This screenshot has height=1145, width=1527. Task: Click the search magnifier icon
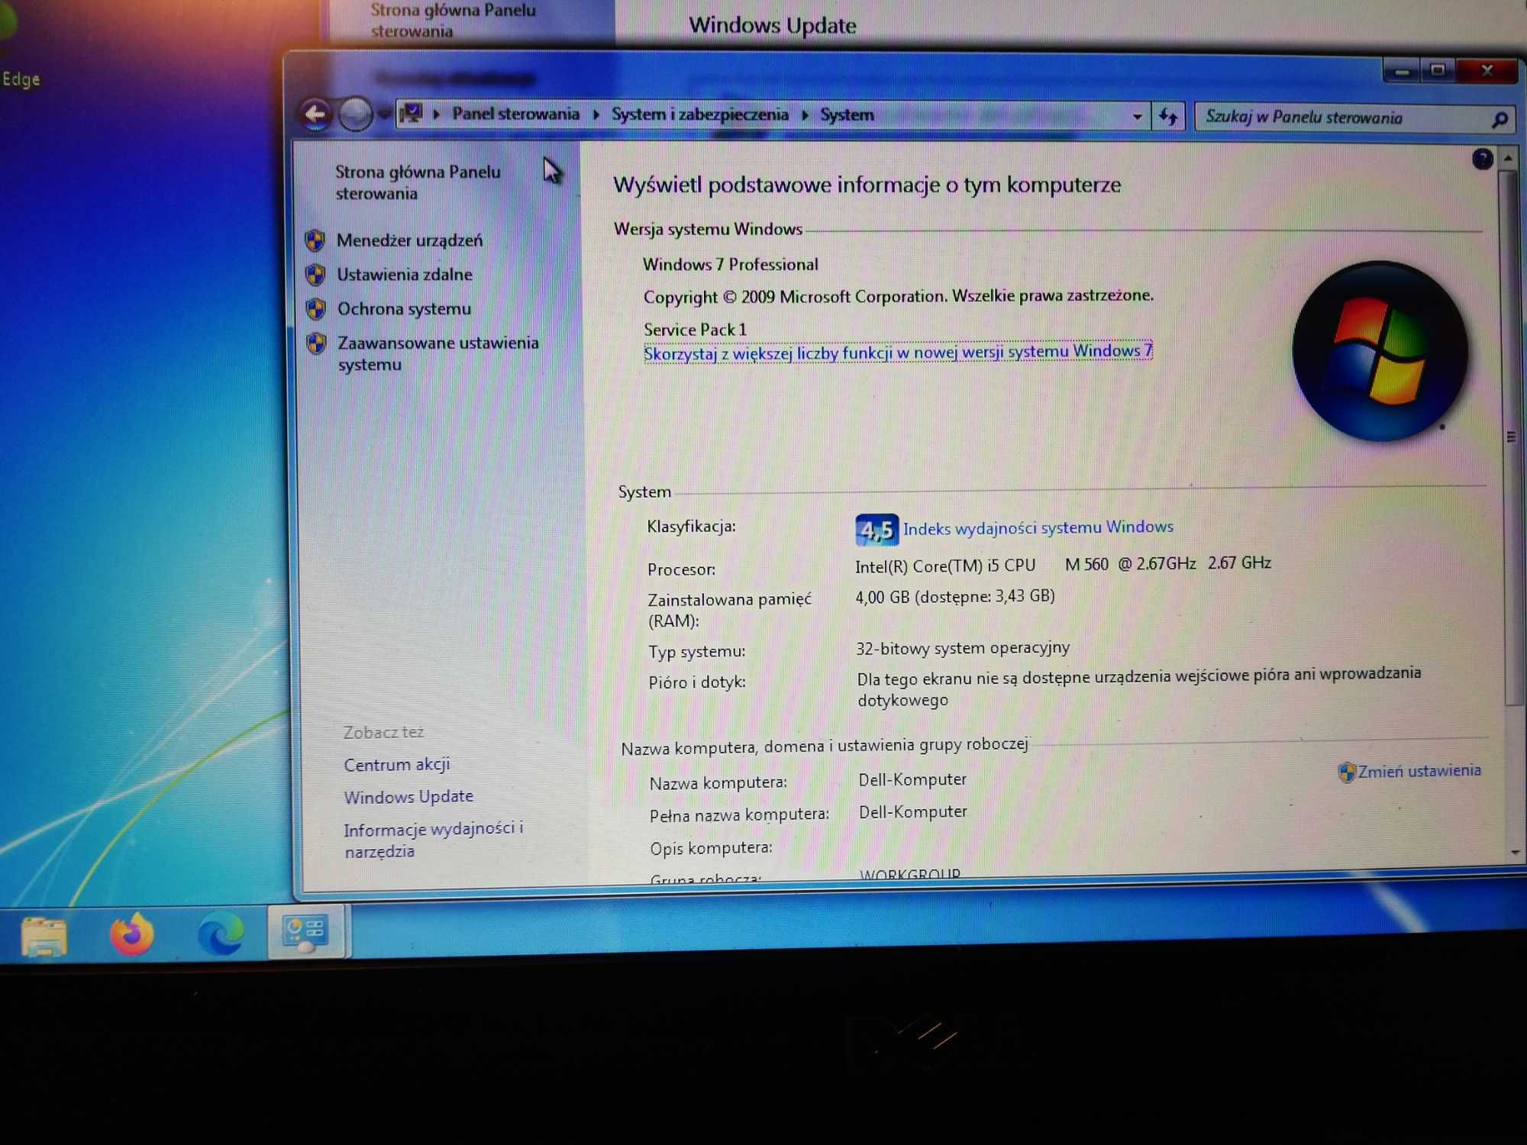[1500, 119]
